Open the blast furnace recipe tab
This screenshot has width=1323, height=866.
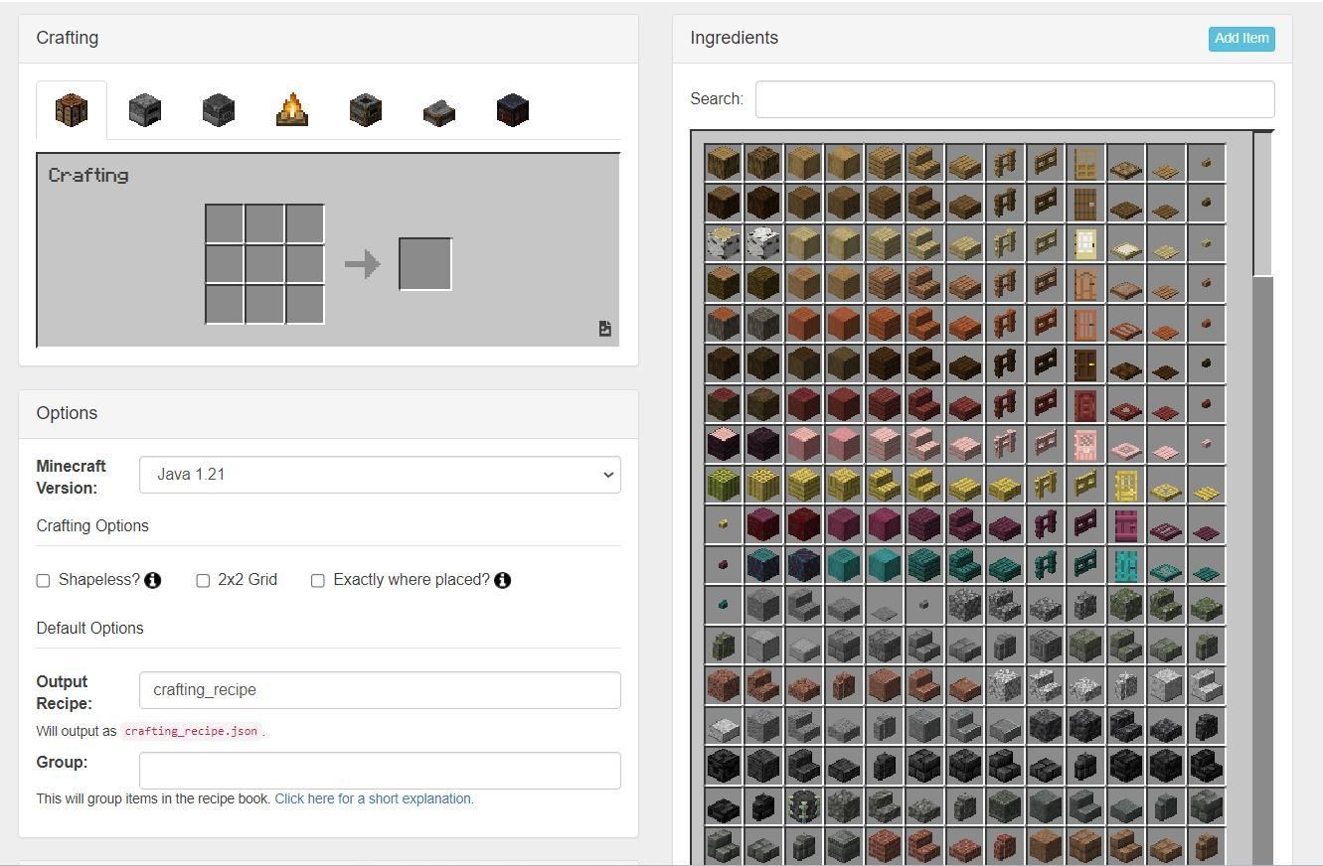[219, 110]
